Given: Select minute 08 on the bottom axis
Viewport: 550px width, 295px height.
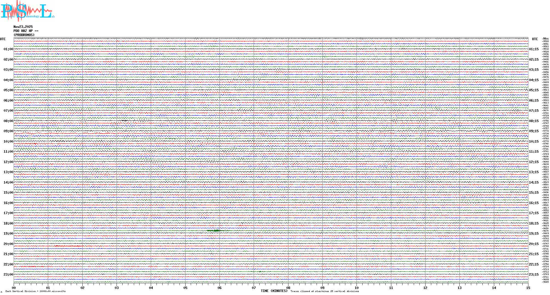Looking at the screenshot, I should 288,288.
